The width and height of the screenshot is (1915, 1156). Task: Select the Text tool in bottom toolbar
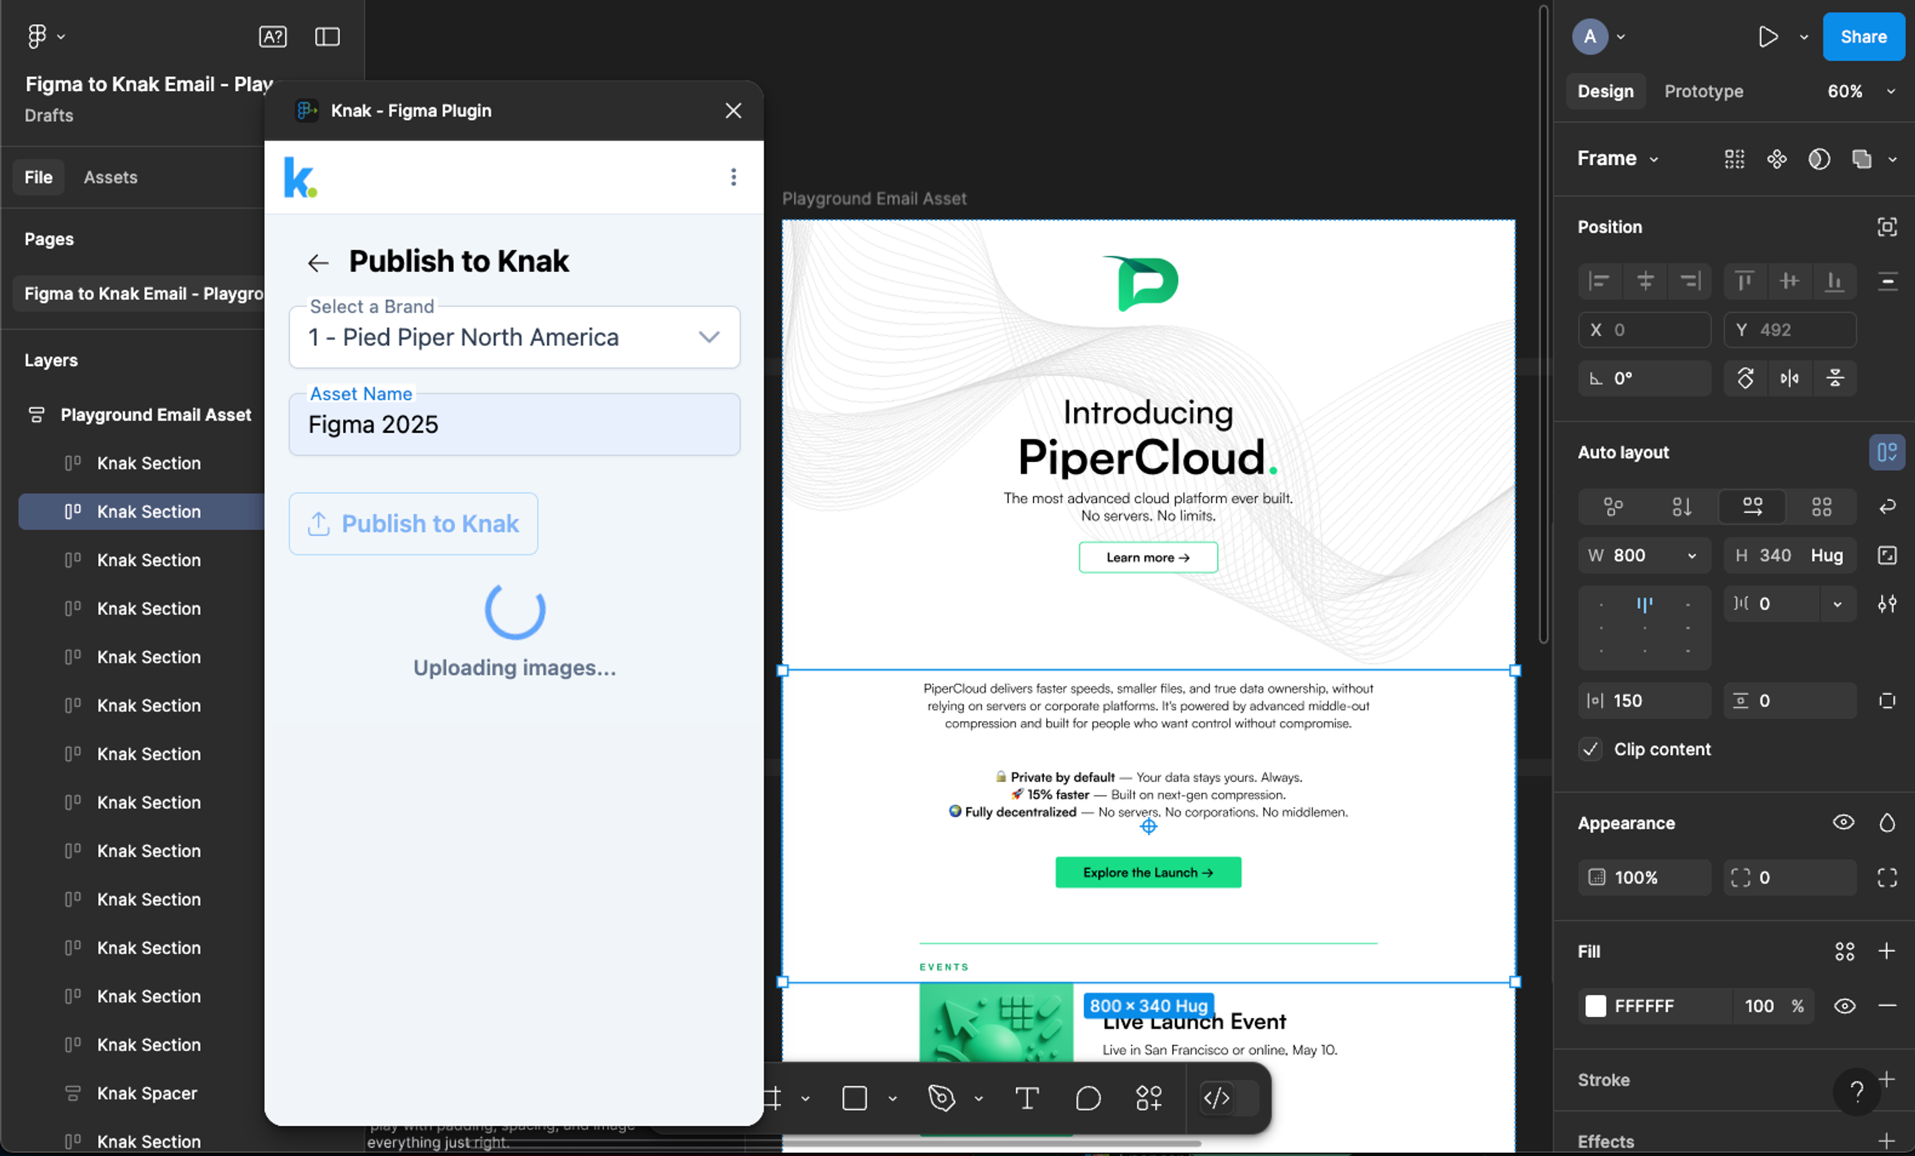(x=1027, y=1098)
